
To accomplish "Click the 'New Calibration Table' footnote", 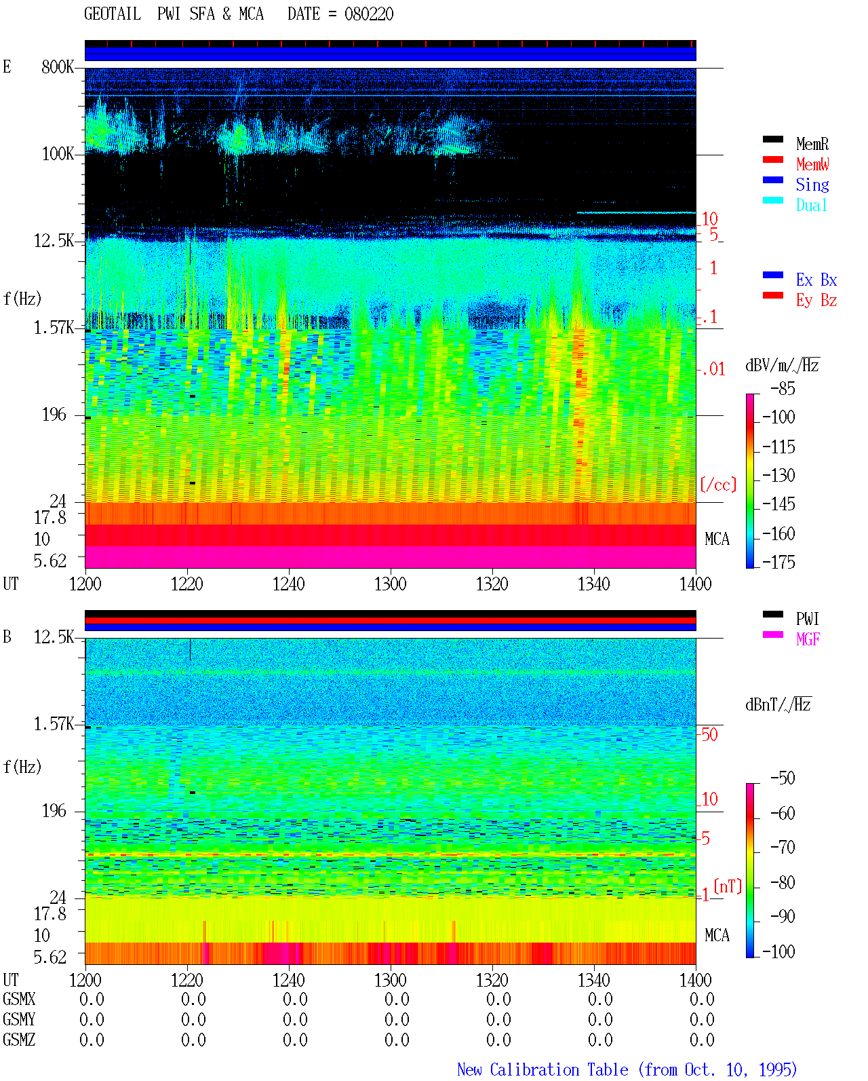I will [x=542, y=1069].
